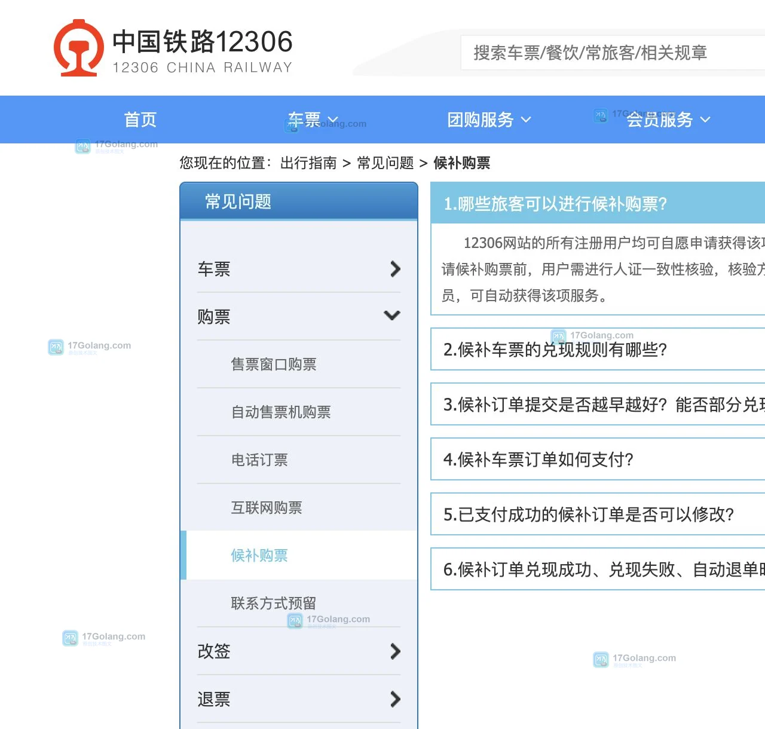
Task: Expand the 团购服务 dropdown chevron
Action: 526,120
